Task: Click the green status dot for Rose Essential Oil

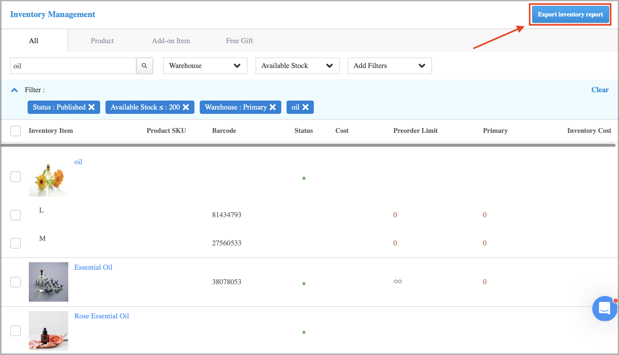Action: [304, 332]
